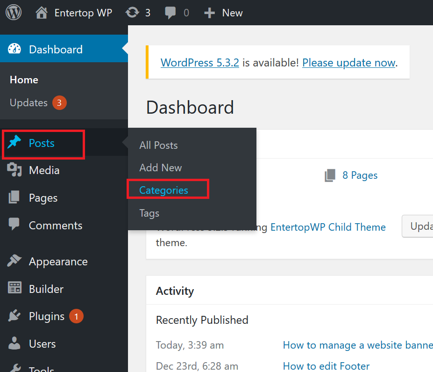Click the home icon beside Entertop WP
The width and height of the screenshot is (433, 372).
point(42,13)
